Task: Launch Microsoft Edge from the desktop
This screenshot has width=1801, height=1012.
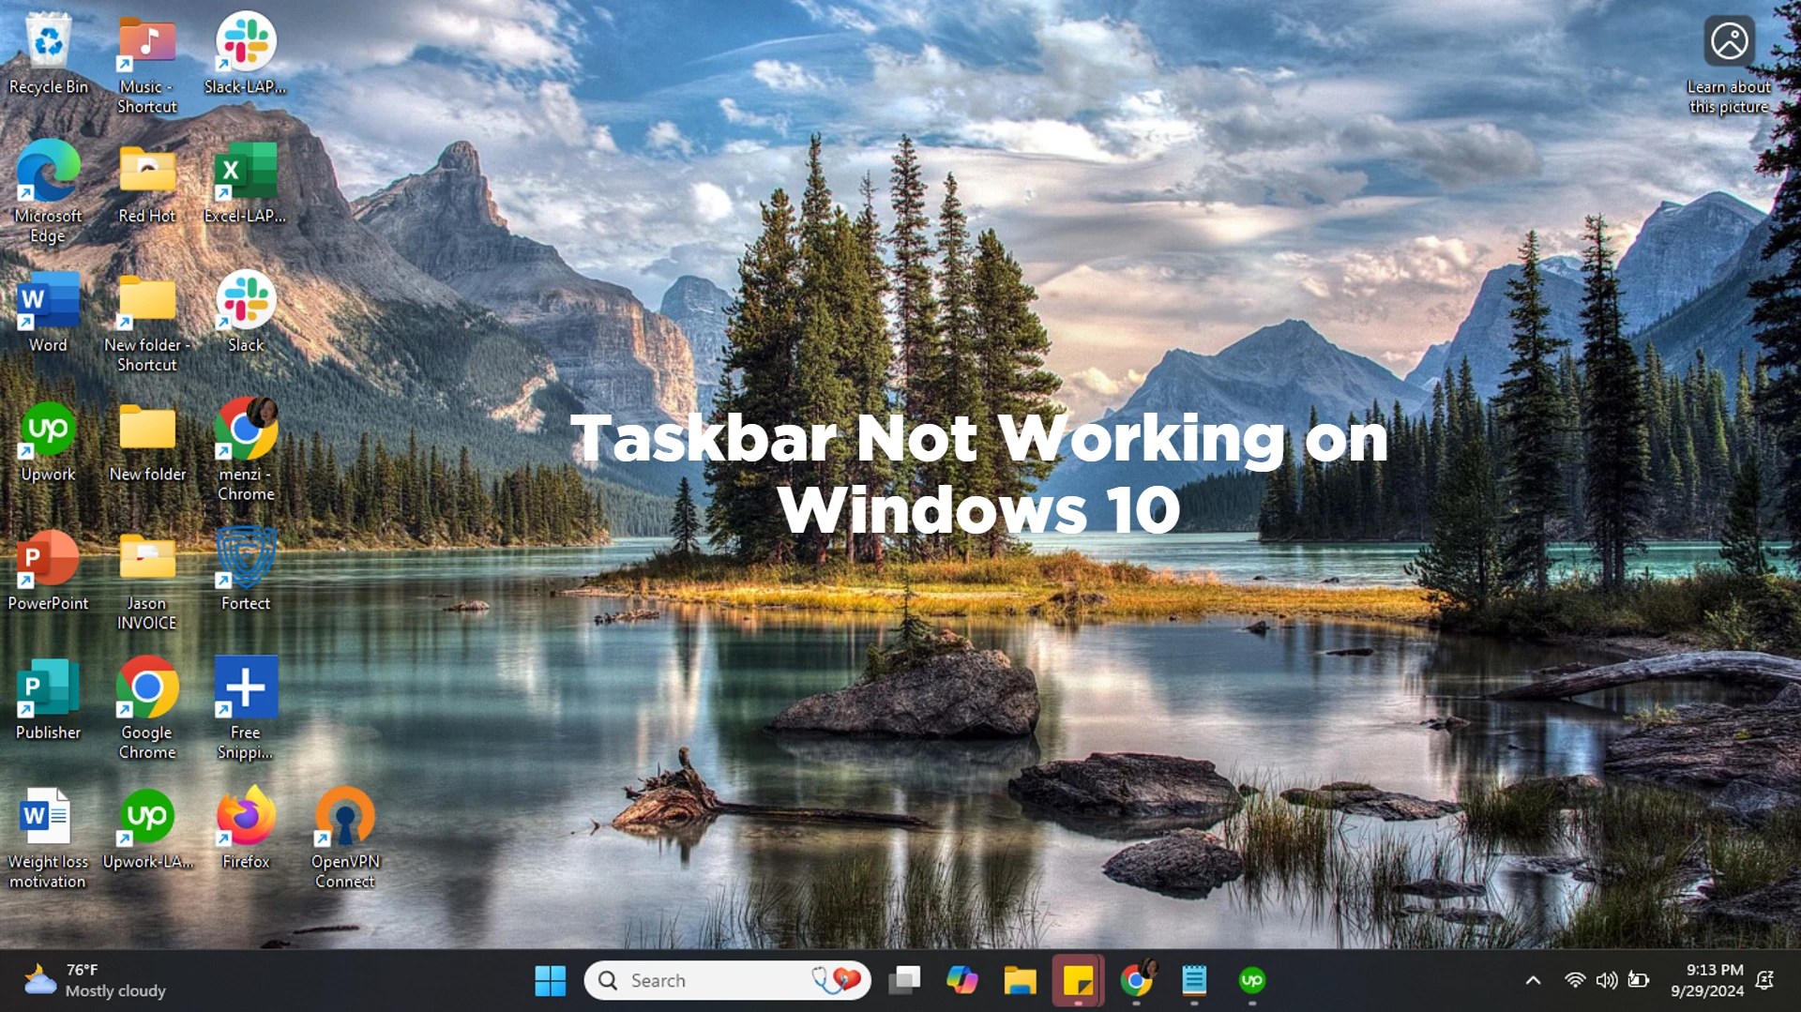Action: click(48, 174)
